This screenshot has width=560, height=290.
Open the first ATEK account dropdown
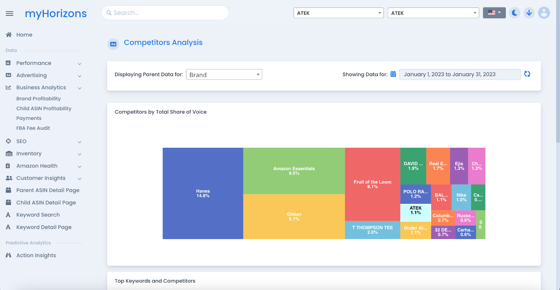pyautogui.click(x=338, y=13)
